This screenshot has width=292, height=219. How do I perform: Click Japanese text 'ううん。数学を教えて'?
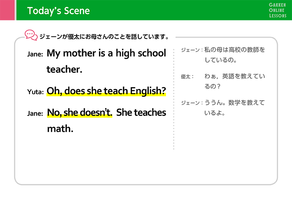tap(235, 103)
